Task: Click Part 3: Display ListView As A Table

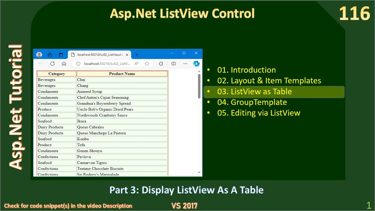Action: pos(186,190)
